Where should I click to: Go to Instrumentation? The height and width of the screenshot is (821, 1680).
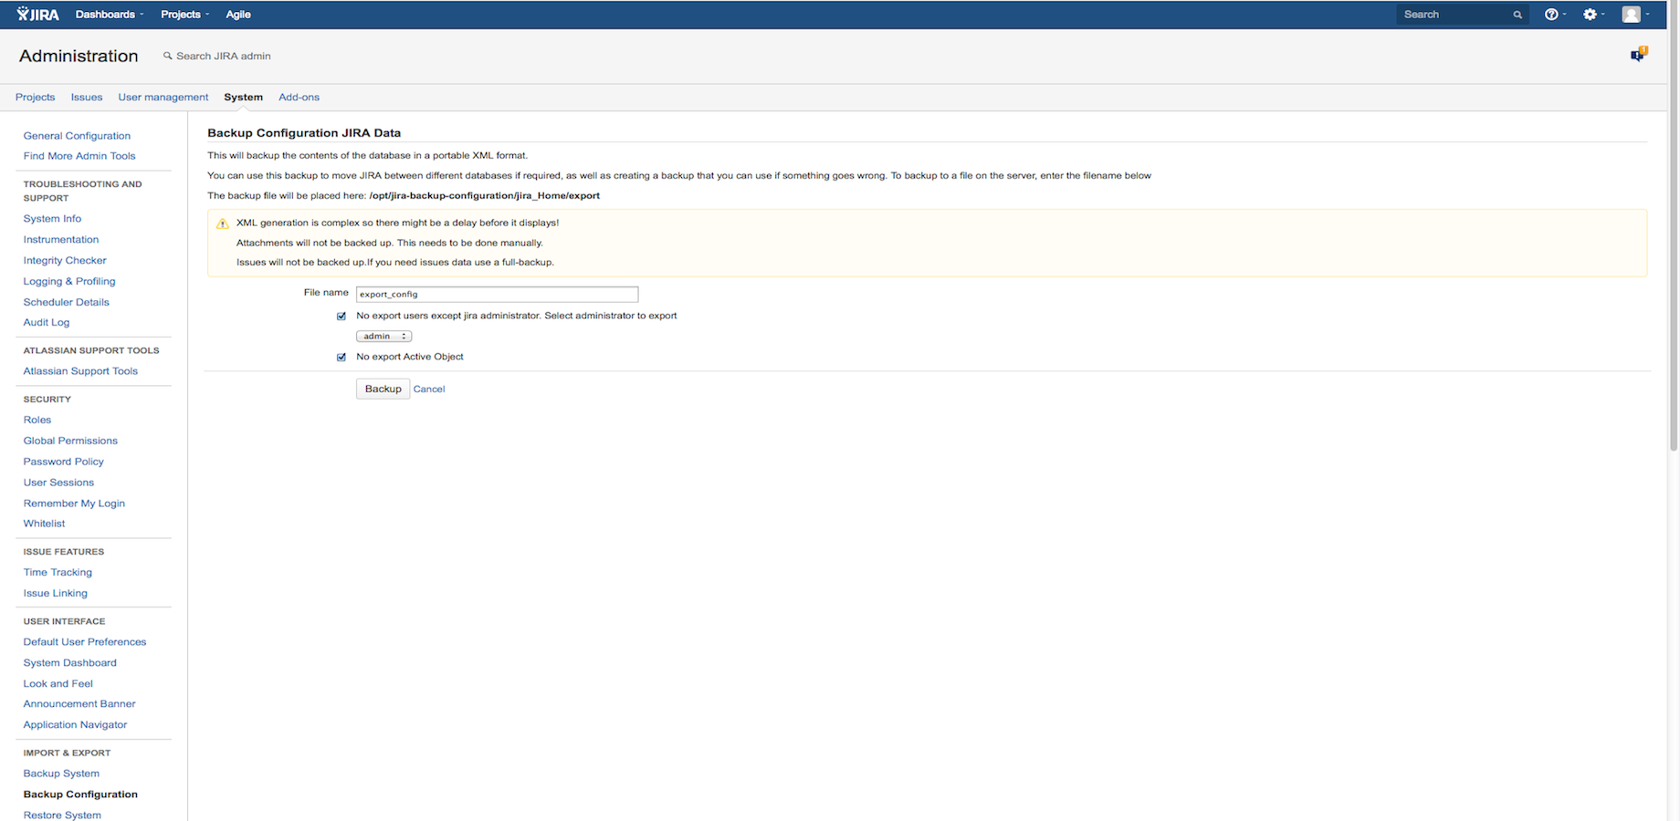coord(61,240)
